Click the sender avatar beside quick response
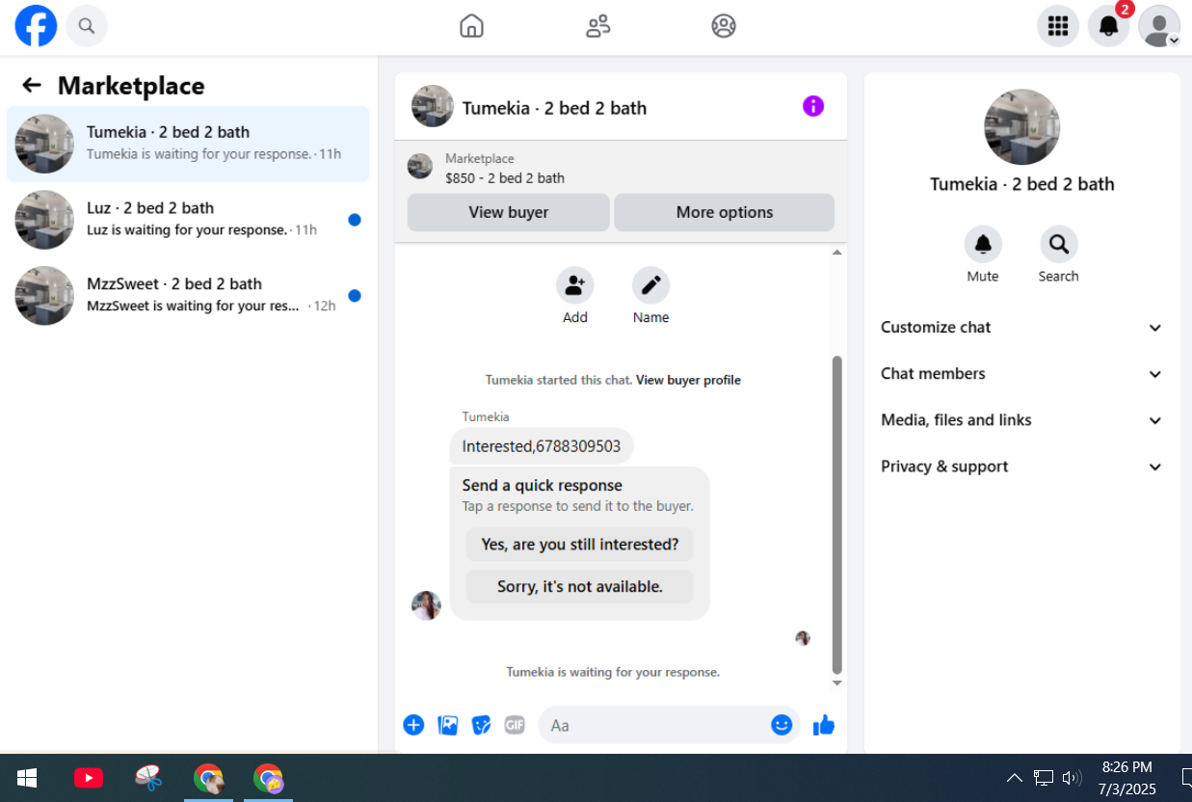Image resolution: width=1192 pixels, height=802 pixels. tap(426, 605)
